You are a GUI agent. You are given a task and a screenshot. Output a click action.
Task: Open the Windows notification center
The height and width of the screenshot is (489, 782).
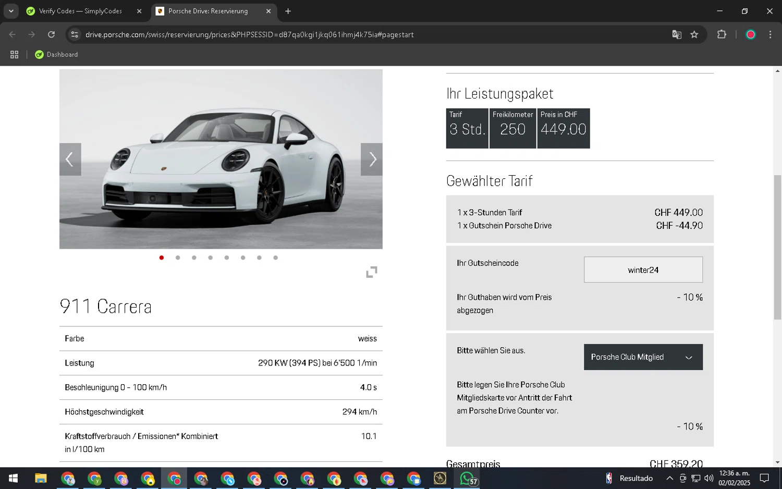764,478
